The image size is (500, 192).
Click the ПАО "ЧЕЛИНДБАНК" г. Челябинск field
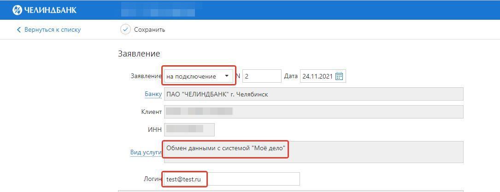(x=313, y=94)
